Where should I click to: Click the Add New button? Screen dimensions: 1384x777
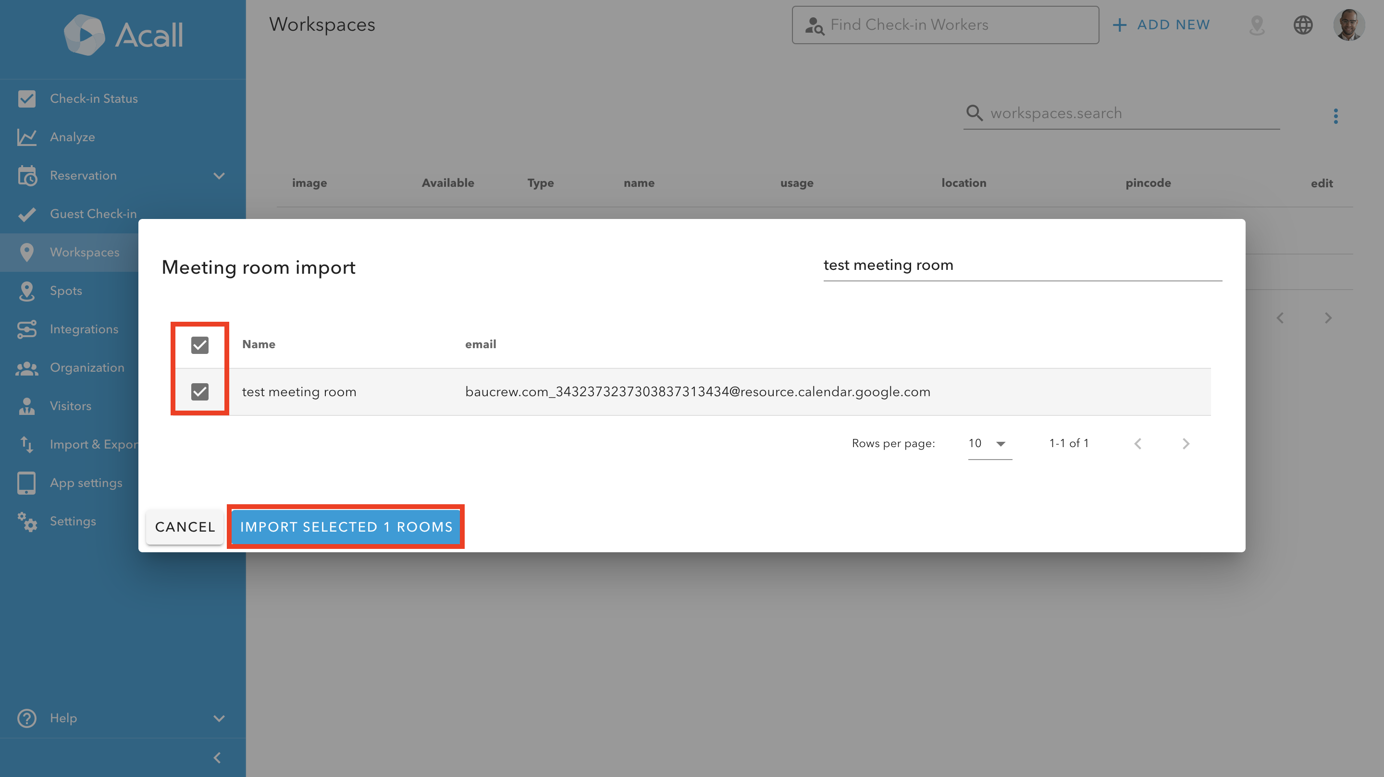click(x=1161, y=24)
